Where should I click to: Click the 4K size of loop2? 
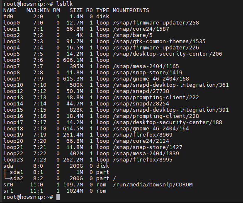(79, 35)
